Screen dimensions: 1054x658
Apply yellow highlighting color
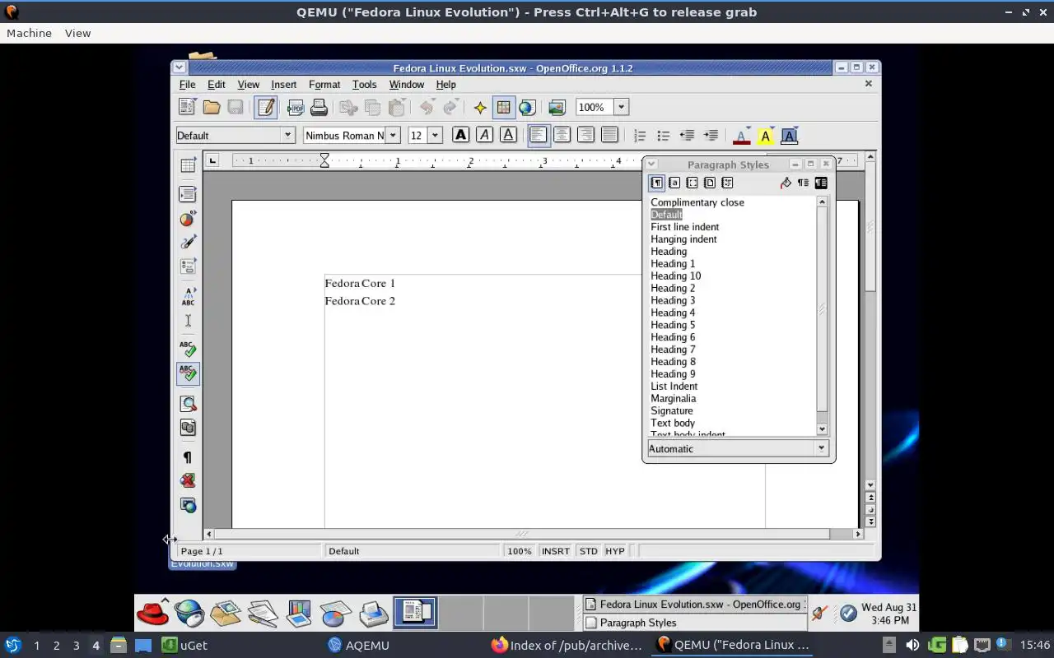[765, 136]
